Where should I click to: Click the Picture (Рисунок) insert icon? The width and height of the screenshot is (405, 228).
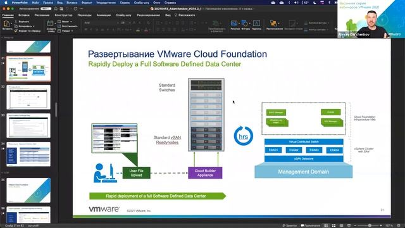pyautogui.click(x=234, y=23)
